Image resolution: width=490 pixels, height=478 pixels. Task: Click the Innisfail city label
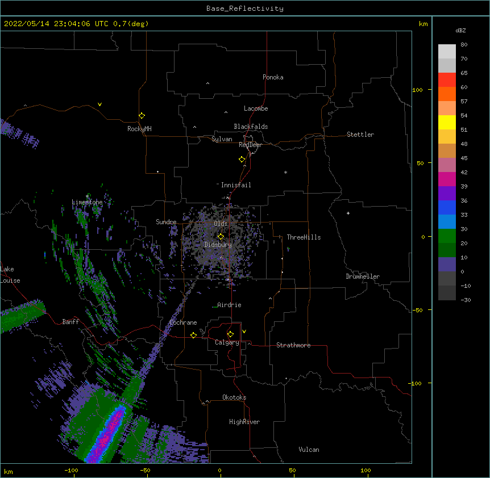[236, 185]
